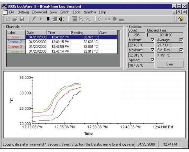The height and width of the screenshot is (152, 189).
Task: Uncheck the Maximum statistic checkbox
Action: (x=152, y=50)
